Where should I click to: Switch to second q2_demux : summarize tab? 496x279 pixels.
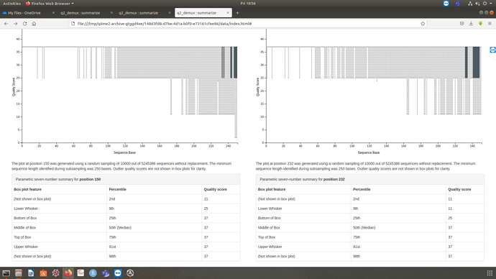[x=144, y=13]
